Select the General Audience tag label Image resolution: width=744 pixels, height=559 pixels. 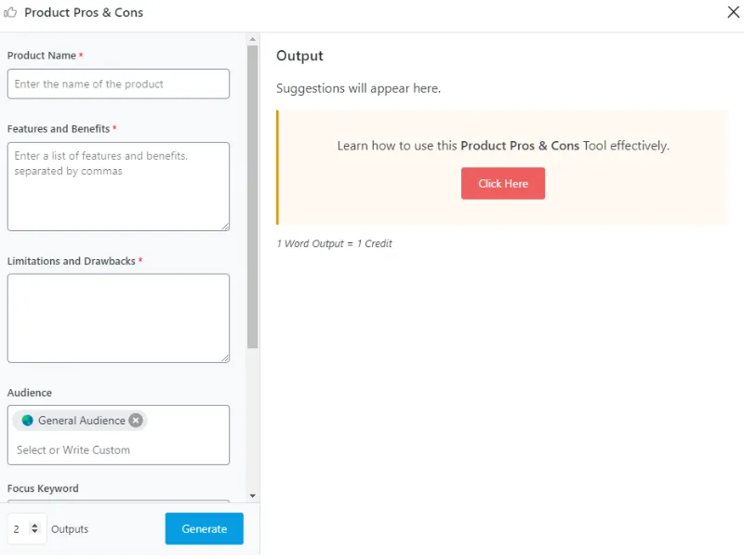[x=82, y=421]
